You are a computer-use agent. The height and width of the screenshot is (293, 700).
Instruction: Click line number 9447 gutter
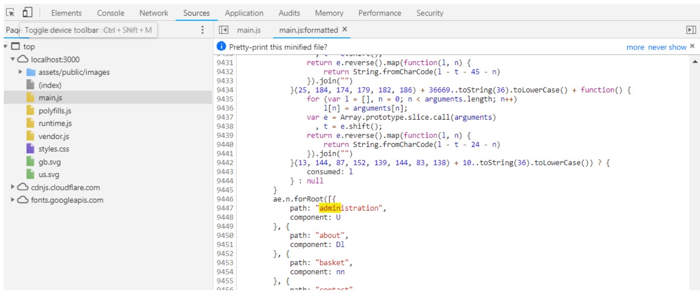tap(225, 208)
